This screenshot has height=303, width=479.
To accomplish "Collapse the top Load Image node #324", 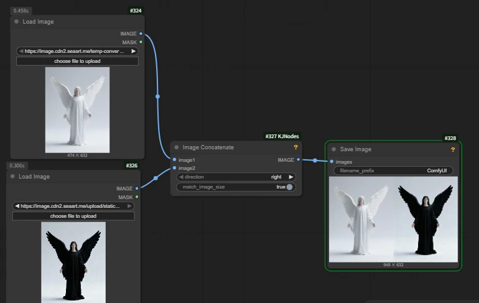I will coord(16,22).
